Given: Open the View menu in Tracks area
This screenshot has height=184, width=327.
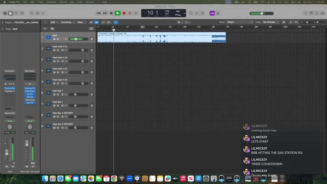Looking at the screenshot, I should click(x=81, y=22).
